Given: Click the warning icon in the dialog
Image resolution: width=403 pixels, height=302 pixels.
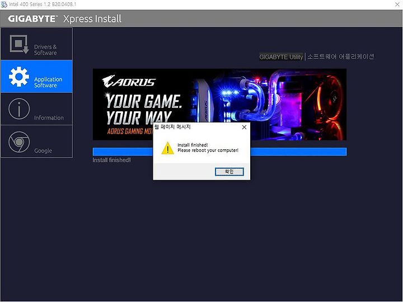Looking at the screenshot, I should (x=167, y=148).
